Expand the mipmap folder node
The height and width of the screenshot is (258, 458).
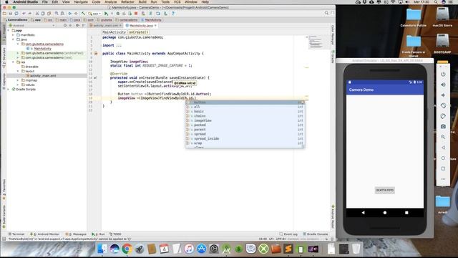pyautogui.click(x=18, y=80)
